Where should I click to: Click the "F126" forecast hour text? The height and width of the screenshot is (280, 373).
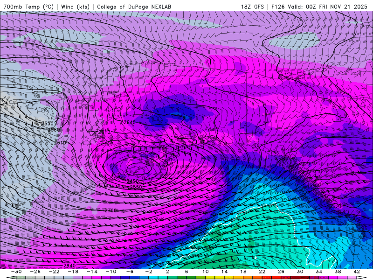click(278, 7)
